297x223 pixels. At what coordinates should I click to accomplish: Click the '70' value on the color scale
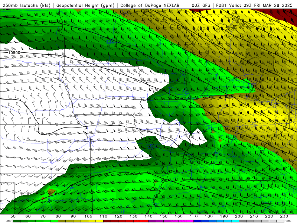[43, 216]
